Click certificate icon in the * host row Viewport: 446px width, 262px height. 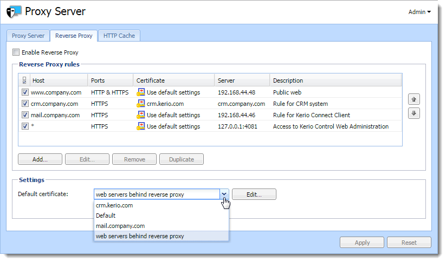(140, 126)
